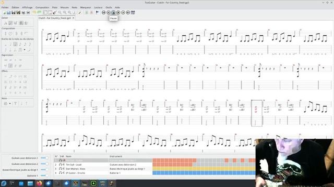Screen dimensions: 334x187
Task: Select the highlighted quarter note duration
Action: 15,44
